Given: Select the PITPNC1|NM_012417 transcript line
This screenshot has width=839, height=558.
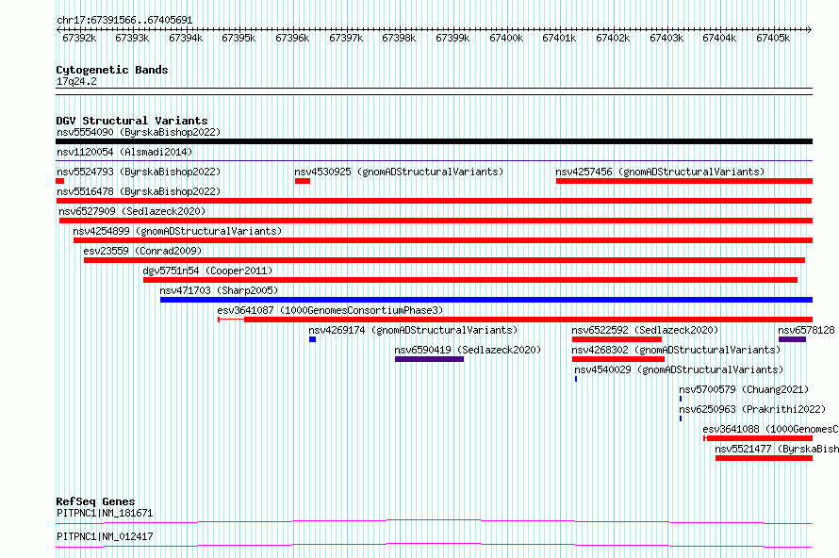Looking at the screenshot, I should (x=434, y=545).
